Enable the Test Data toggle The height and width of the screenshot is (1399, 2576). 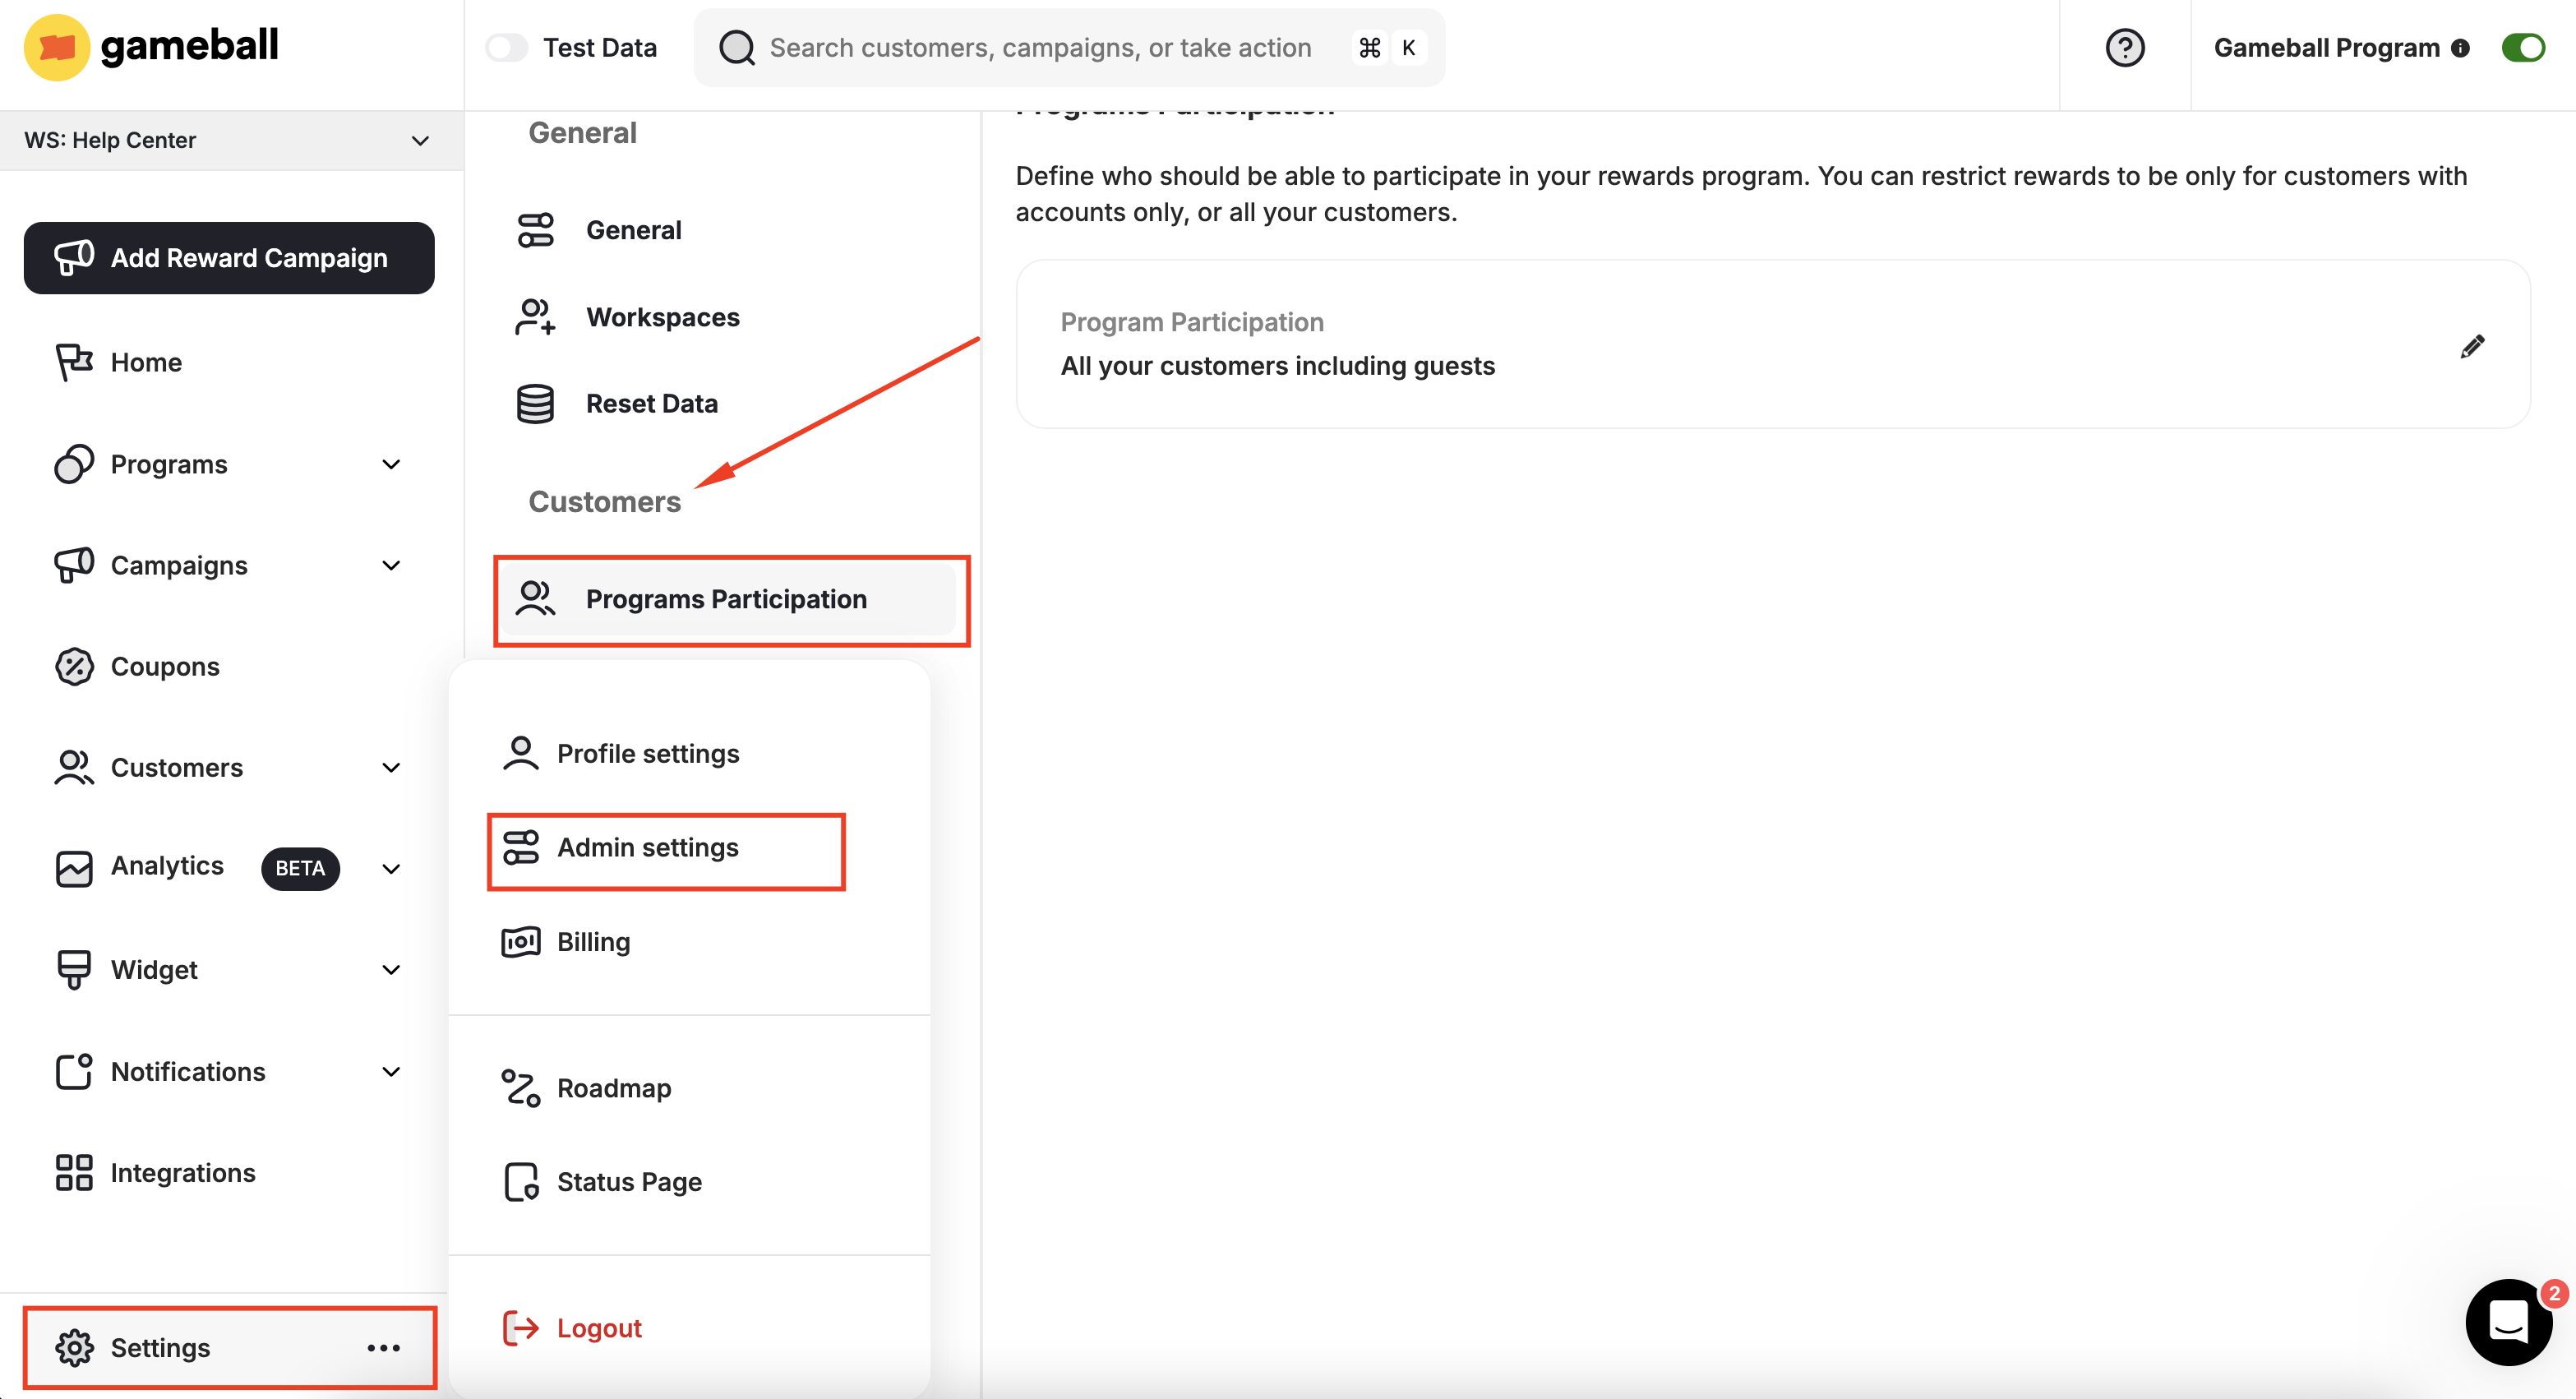pyautogui.click(x=507, y=46)
